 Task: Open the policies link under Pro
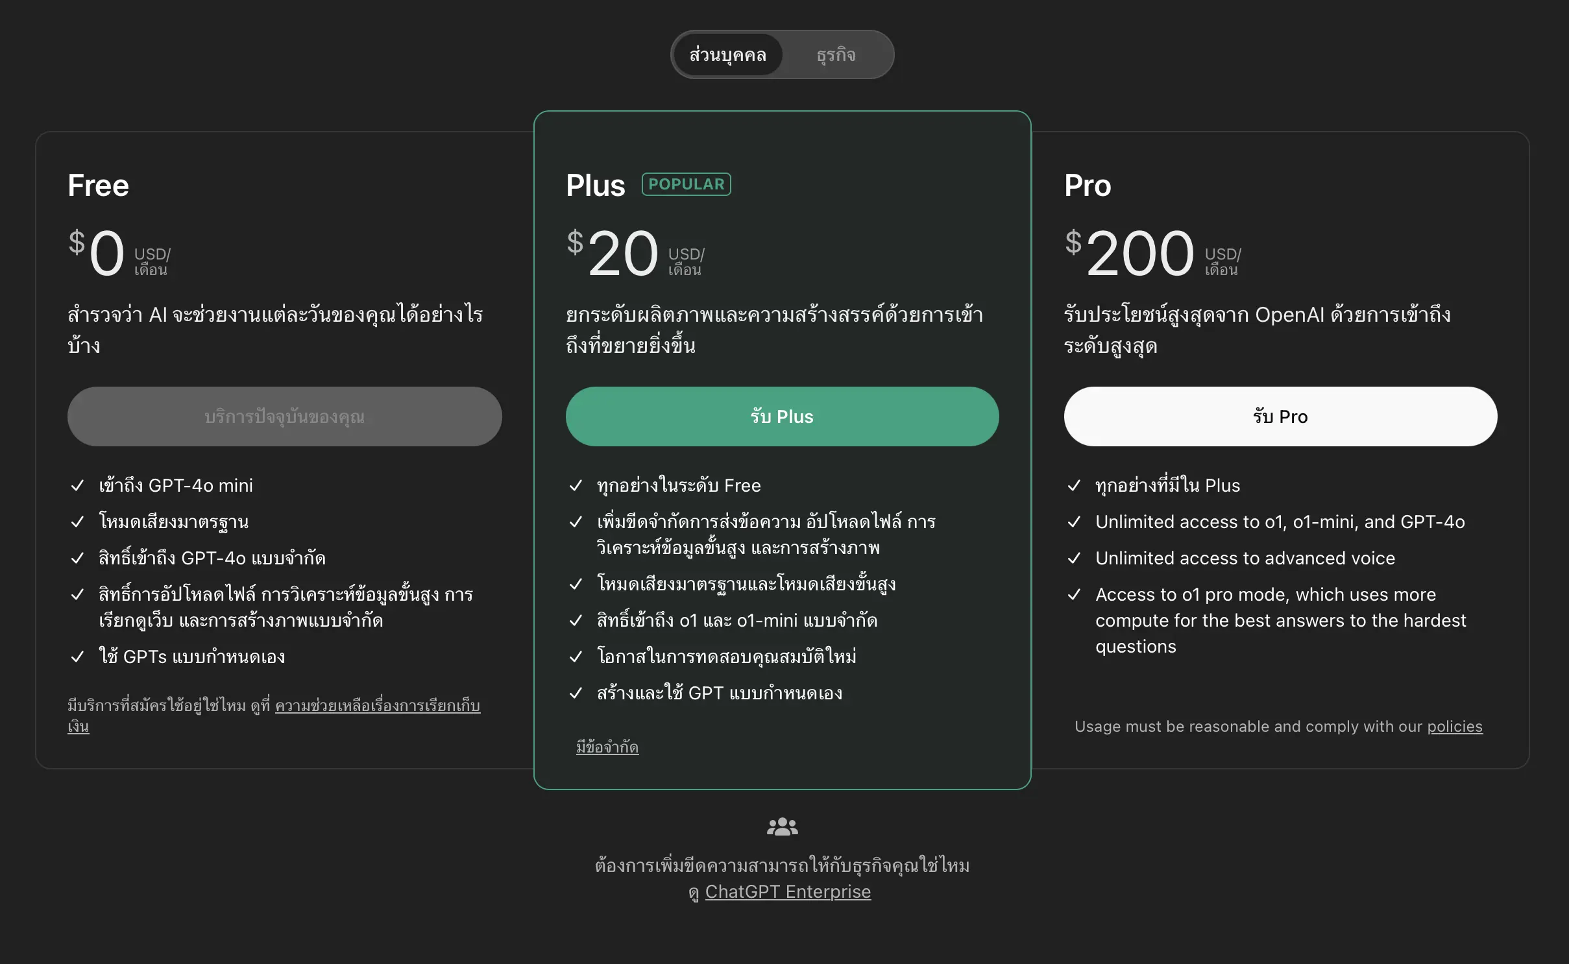point(1455,727)
